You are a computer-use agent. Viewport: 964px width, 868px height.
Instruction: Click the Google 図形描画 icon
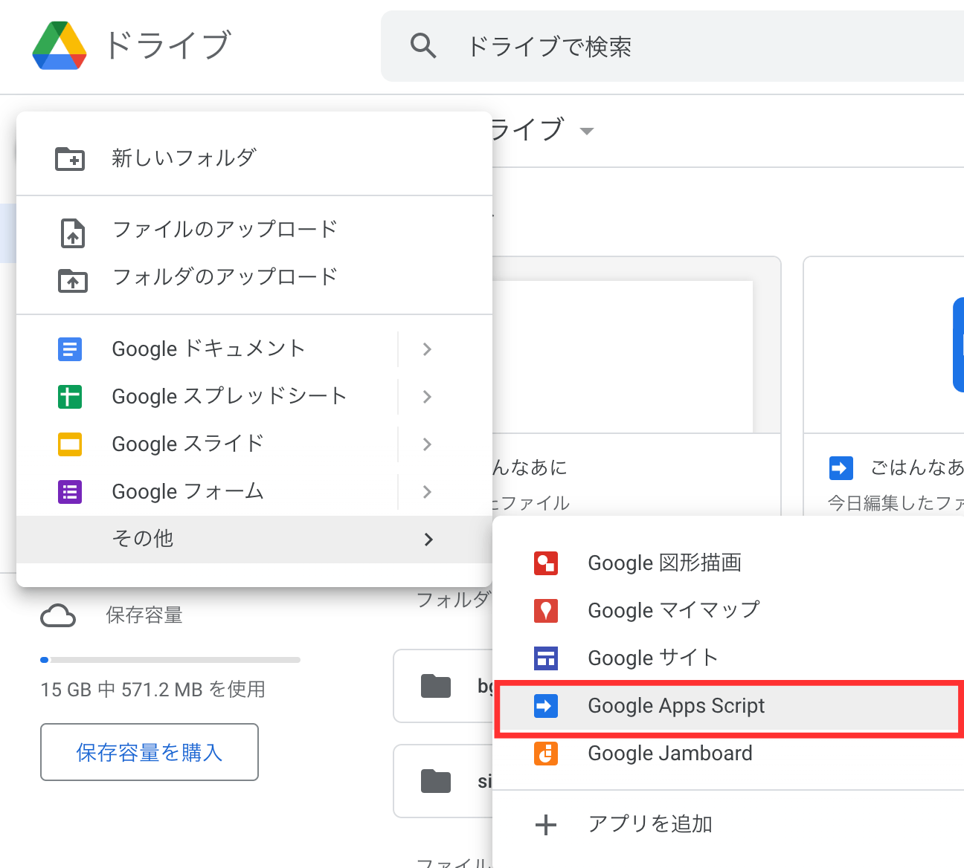tap(546, 563)
